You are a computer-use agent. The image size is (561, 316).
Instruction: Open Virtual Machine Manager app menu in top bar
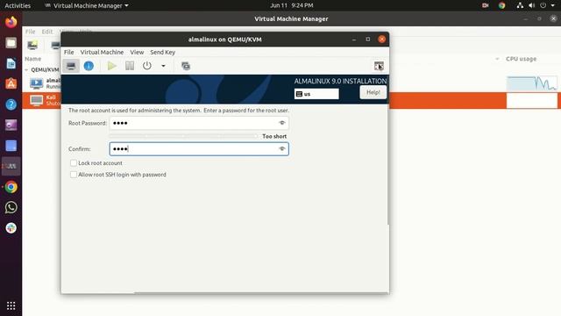tap(87, 5)
